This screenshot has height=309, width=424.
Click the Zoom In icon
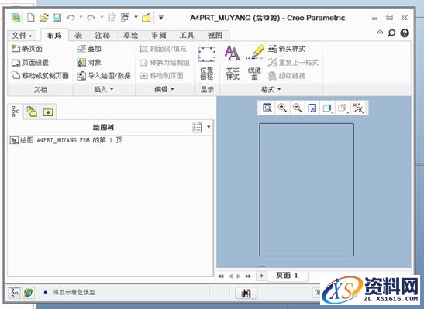(282, 108)
